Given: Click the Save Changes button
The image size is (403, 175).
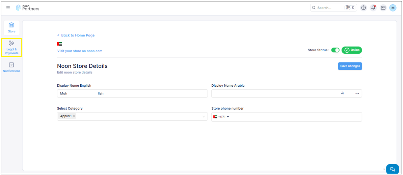Looking at the screenshot, I should coord(350,66).
